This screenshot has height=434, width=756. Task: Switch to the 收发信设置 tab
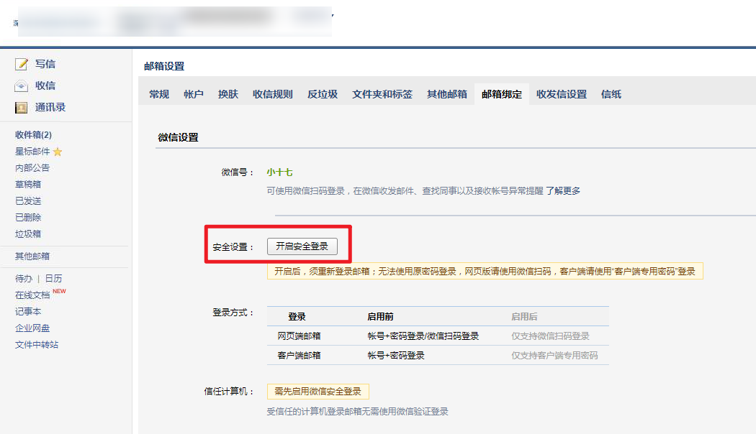pyautogui.click(x=562, y=94)
